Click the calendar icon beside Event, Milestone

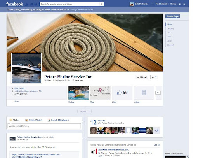[x=49, y=120]
